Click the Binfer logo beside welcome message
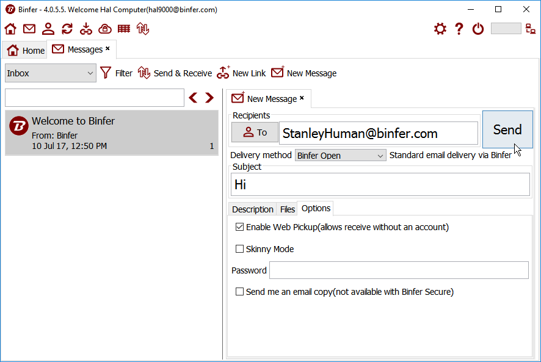This screenshot has width=541, height=362. click(19, 126)
